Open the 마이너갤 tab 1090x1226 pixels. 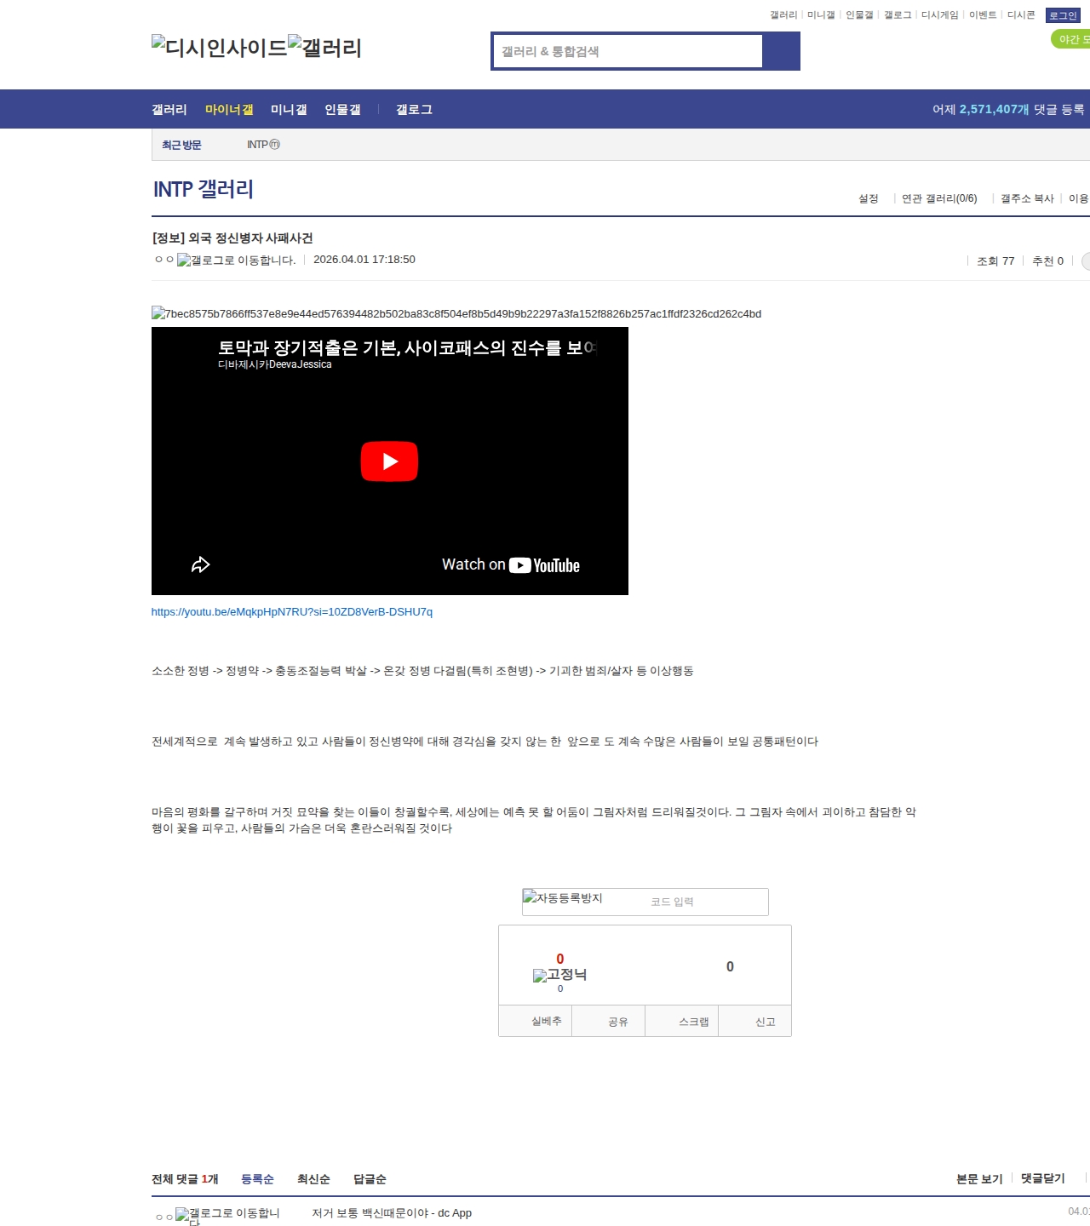229,110
